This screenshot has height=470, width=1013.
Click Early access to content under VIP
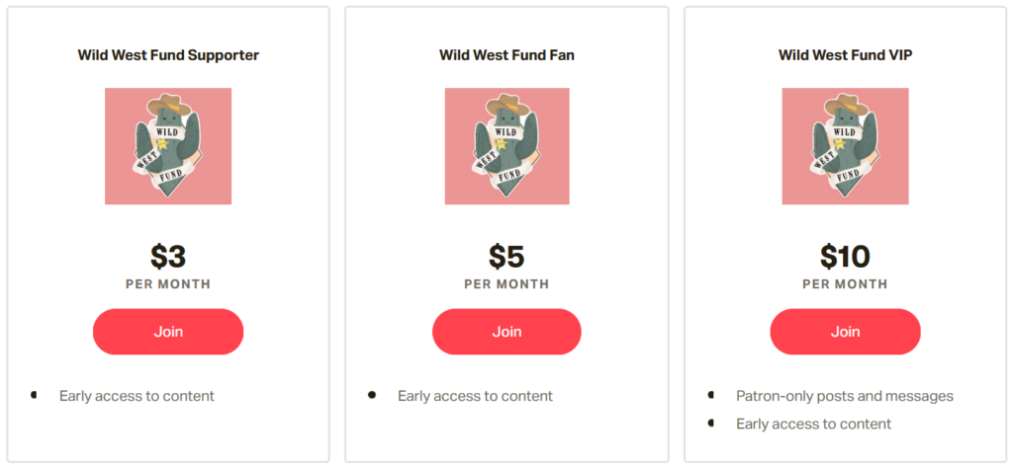click(814, 425)
